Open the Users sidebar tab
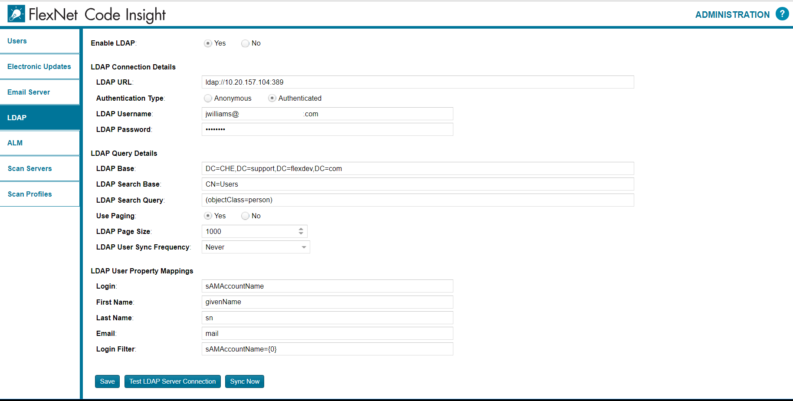Image resolution: width=793 pixels, height=401 pixels. [x=40, y=41]
